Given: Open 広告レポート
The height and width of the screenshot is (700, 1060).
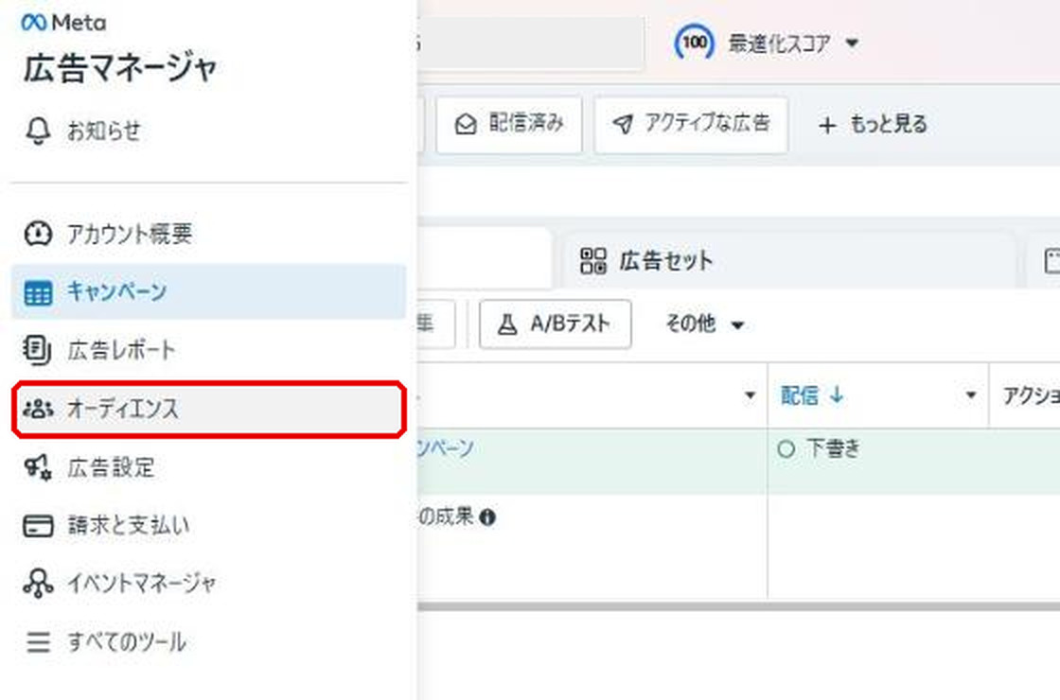Looking at the screenshot, I should [x=208, y=350].
